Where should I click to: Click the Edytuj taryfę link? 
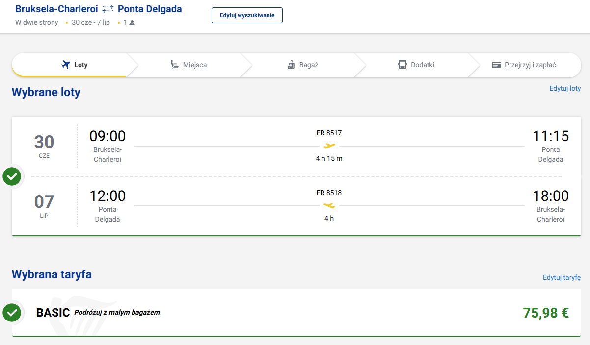562,278
